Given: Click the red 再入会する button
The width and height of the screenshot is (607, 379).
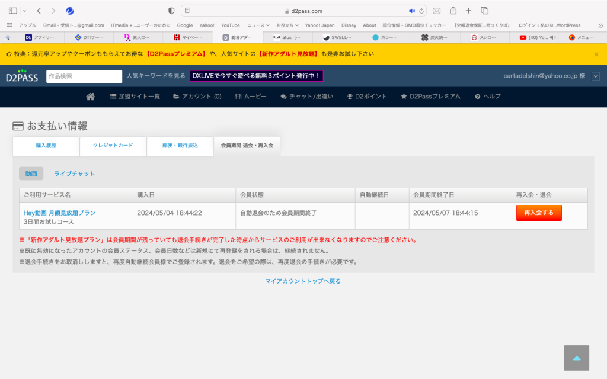Looking at the screenshot, I should pyautogui.click(x=538, y=213).
